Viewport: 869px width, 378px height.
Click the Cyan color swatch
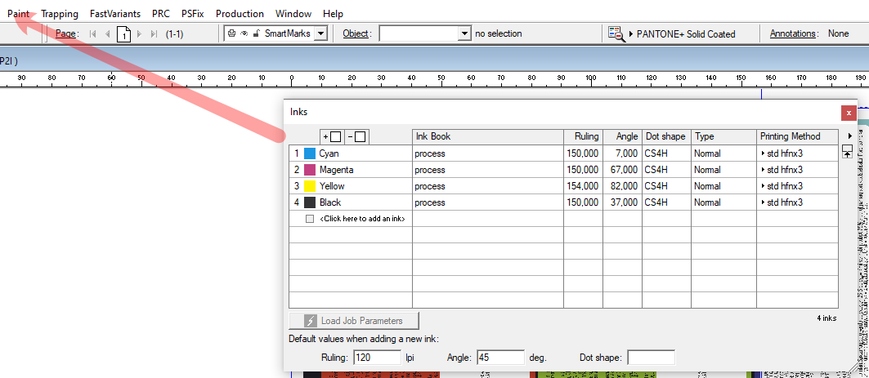tap(310, 153)
